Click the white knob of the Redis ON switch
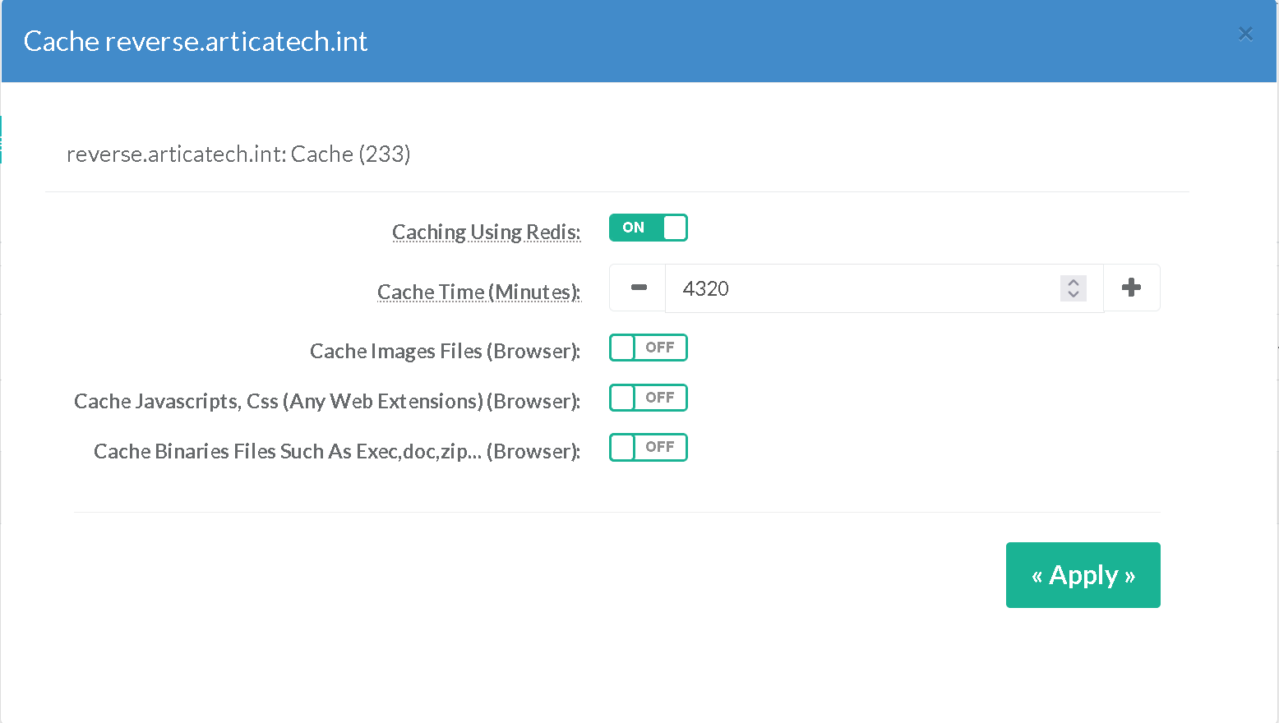This screenshot has width=1279, height=723. click(x=674, y=228)
